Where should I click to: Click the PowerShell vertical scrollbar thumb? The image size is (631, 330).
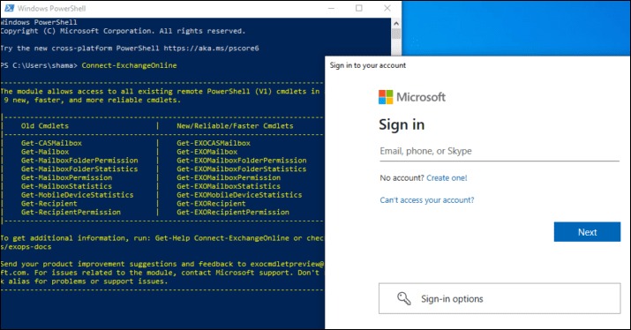click(x=396, y=34)
